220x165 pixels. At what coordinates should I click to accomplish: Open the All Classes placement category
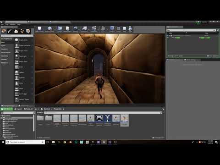(x=5, y=63)
